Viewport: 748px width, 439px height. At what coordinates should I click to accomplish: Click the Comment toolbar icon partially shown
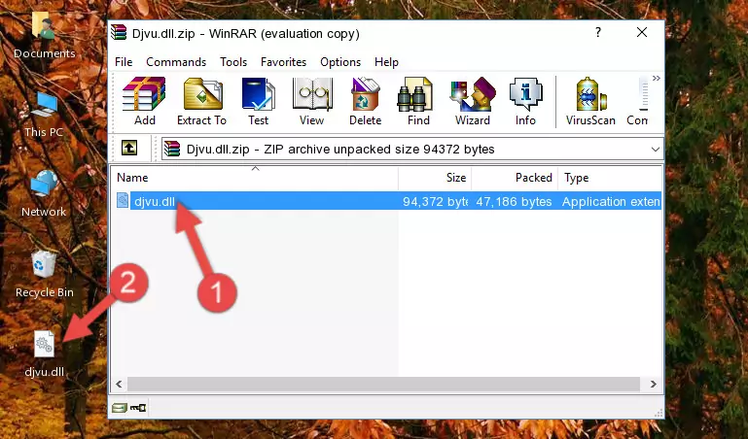coord(638,101)
